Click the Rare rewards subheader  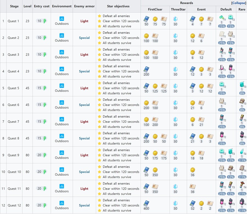tap(242, 9)
